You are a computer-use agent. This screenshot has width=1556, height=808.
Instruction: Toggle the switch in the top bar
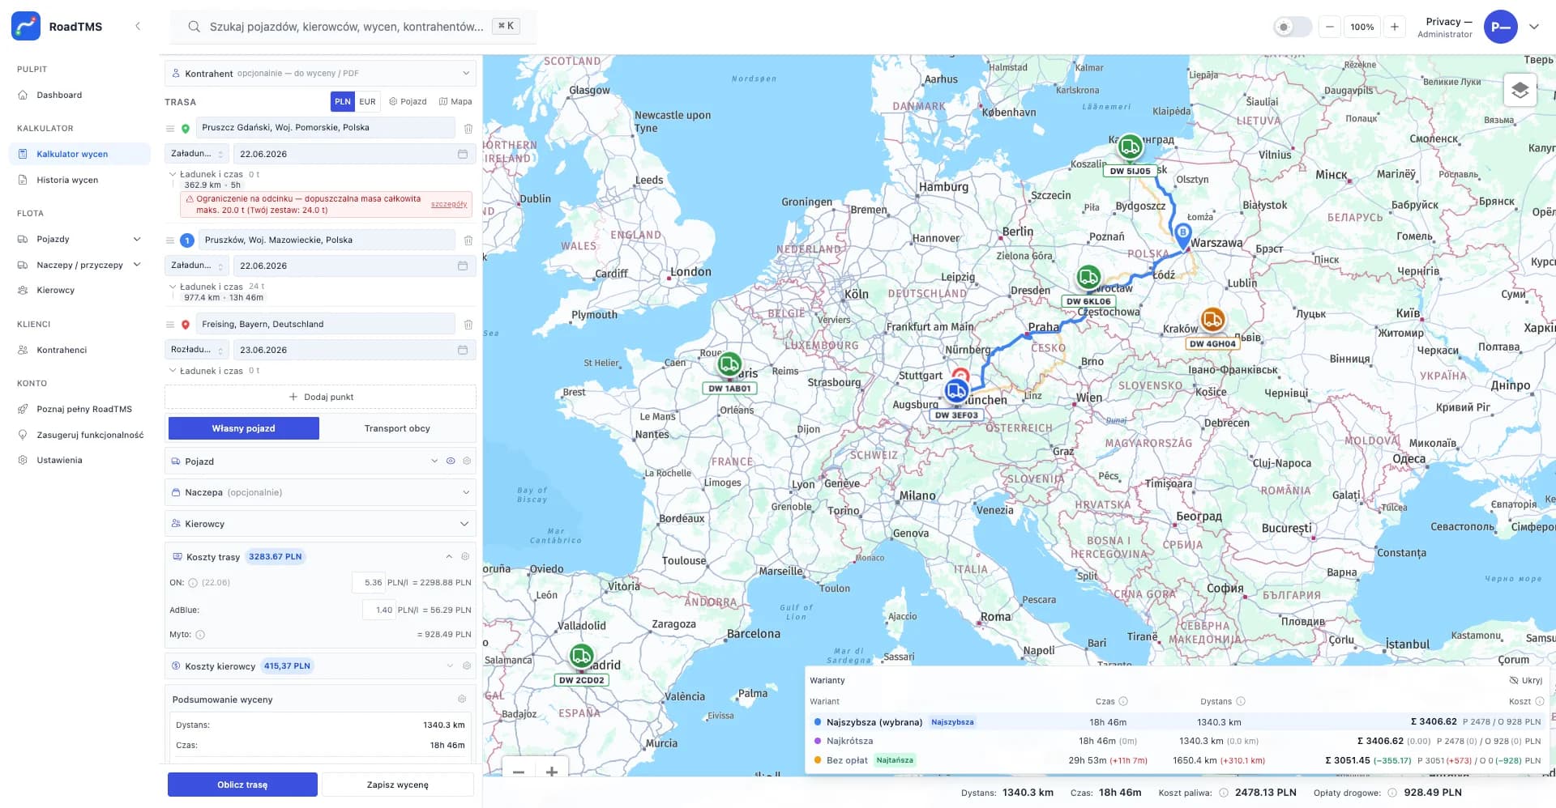point(1292,27)
